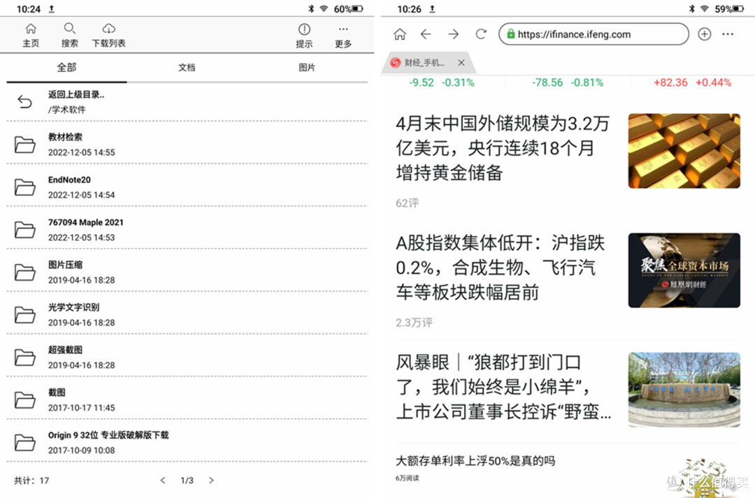Go to browser home page

pos(400,34)
